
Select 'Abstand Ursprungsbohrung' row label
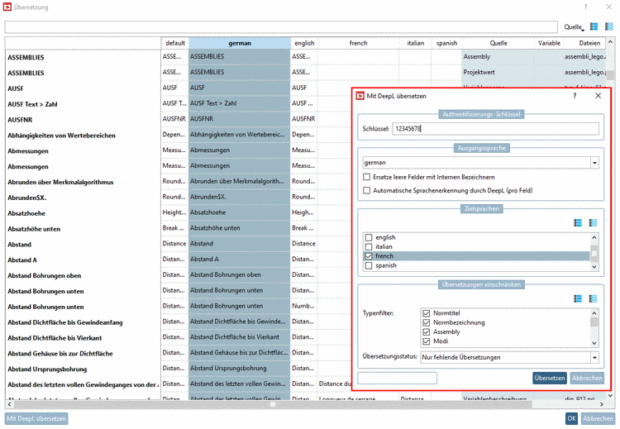tap(47, 369)
